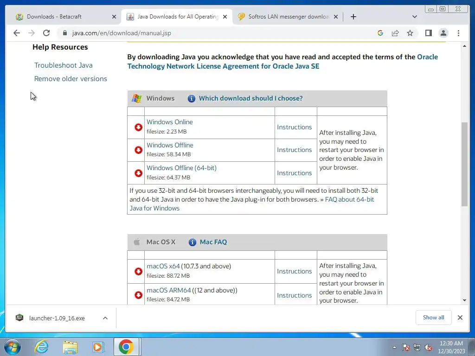Click Show all downloads button
This screenshot has height=356, width=475.
(434, 317)
